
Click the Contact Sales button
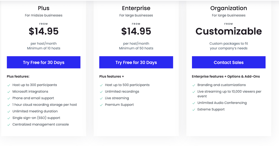(x=229, y=62)
